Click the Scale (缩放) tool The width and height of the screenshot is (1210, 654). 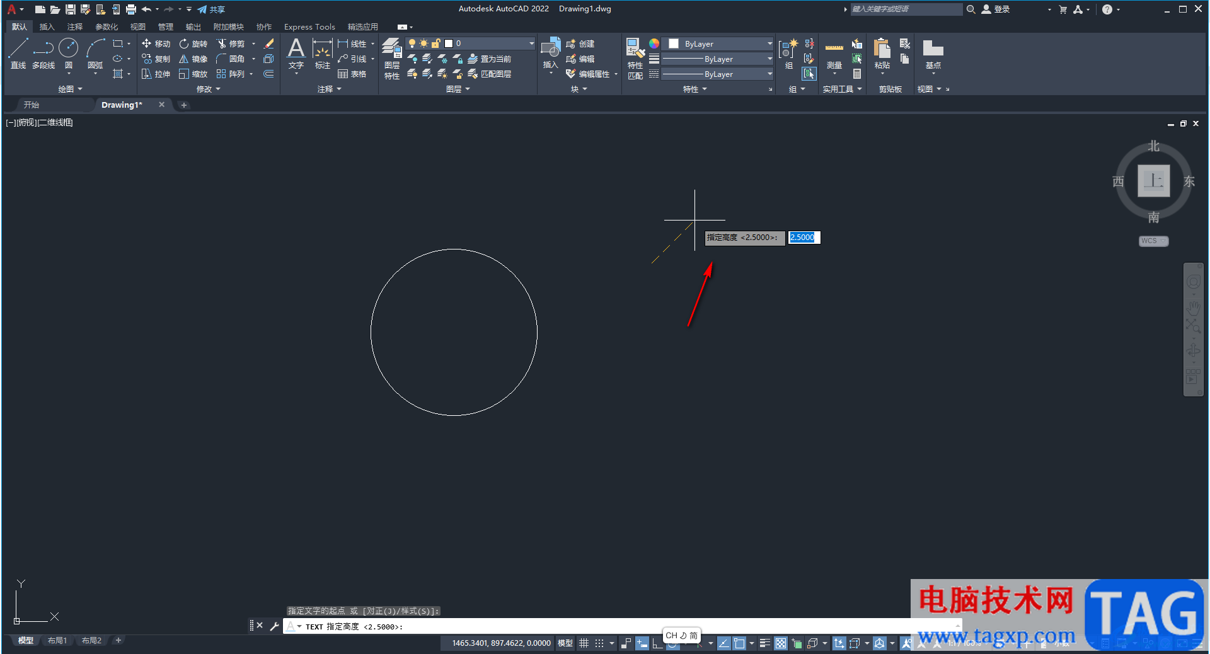pos(193,74)
